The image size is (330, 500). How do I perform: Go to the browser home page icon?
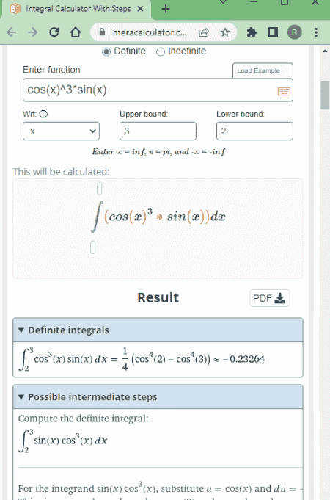tap(76, 32)
